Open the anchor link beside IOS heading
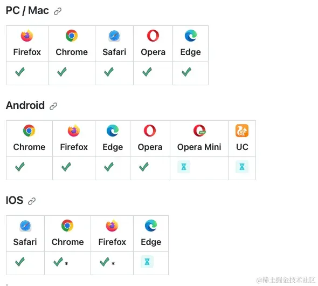The height and width of the screenshot is (286, 318). (32, 201)
